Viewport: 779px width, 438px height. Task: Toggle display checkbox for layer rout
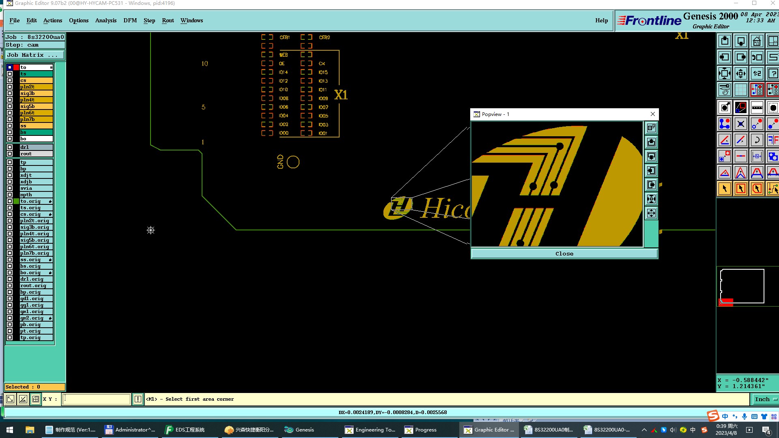[10, 154]
